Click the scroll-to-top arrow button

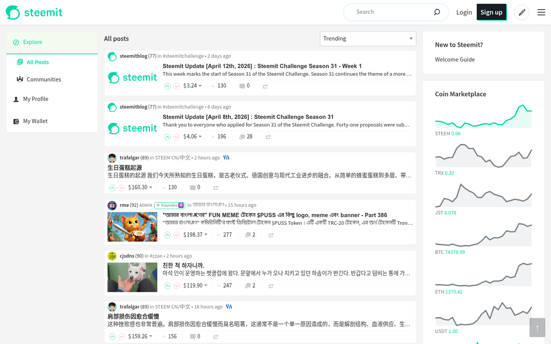537,327
